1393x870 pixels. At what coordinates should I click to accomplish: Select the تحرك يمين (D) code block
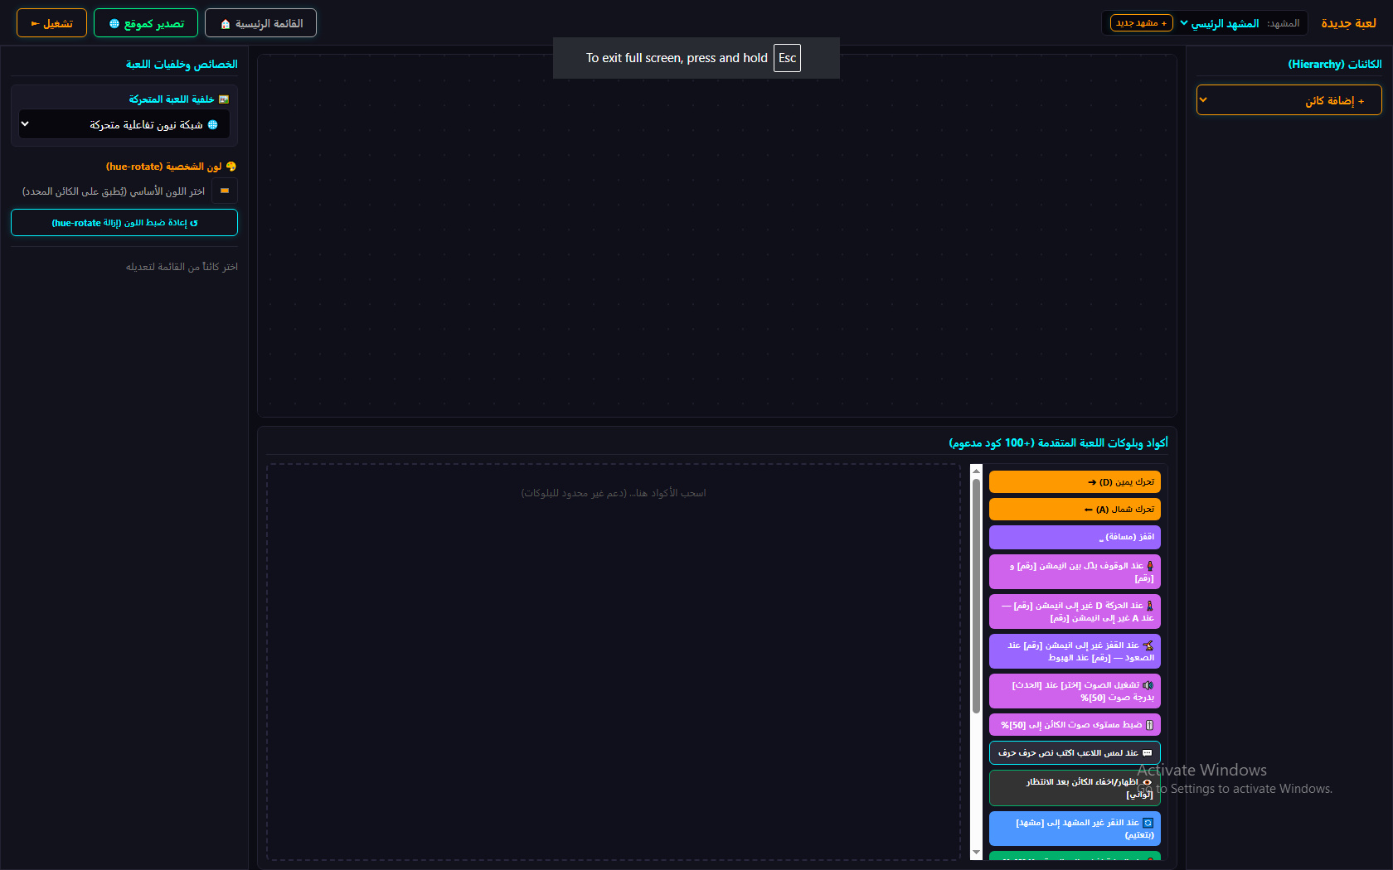pos(1075,481)
